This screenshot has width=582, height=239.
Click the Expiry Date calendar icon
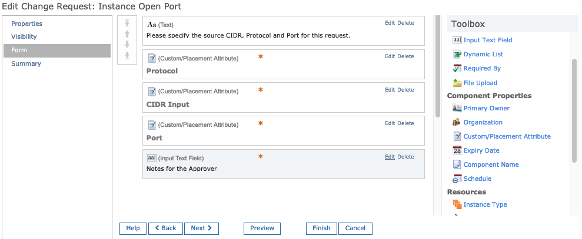457,150
